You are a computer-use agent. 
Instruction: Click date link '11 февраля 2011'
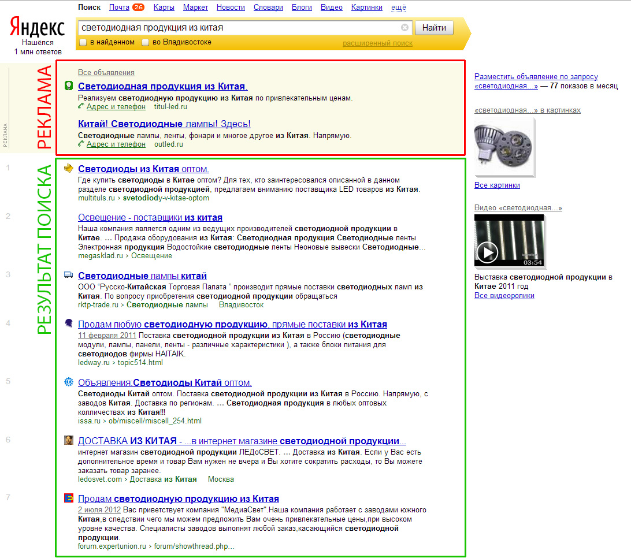pyautogui.click(x=107, y=336)
